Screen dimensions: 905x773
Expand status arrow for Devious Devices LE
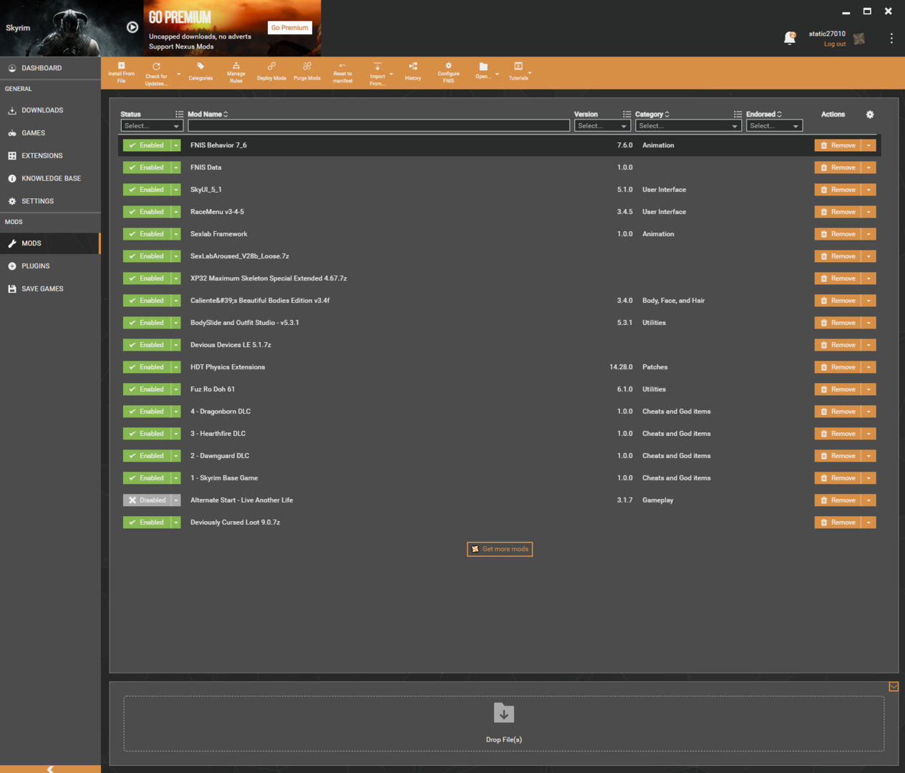176,345
